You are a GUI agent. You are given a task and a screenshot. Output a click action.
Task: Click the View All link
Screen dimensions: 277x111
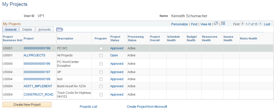point(206,24)
